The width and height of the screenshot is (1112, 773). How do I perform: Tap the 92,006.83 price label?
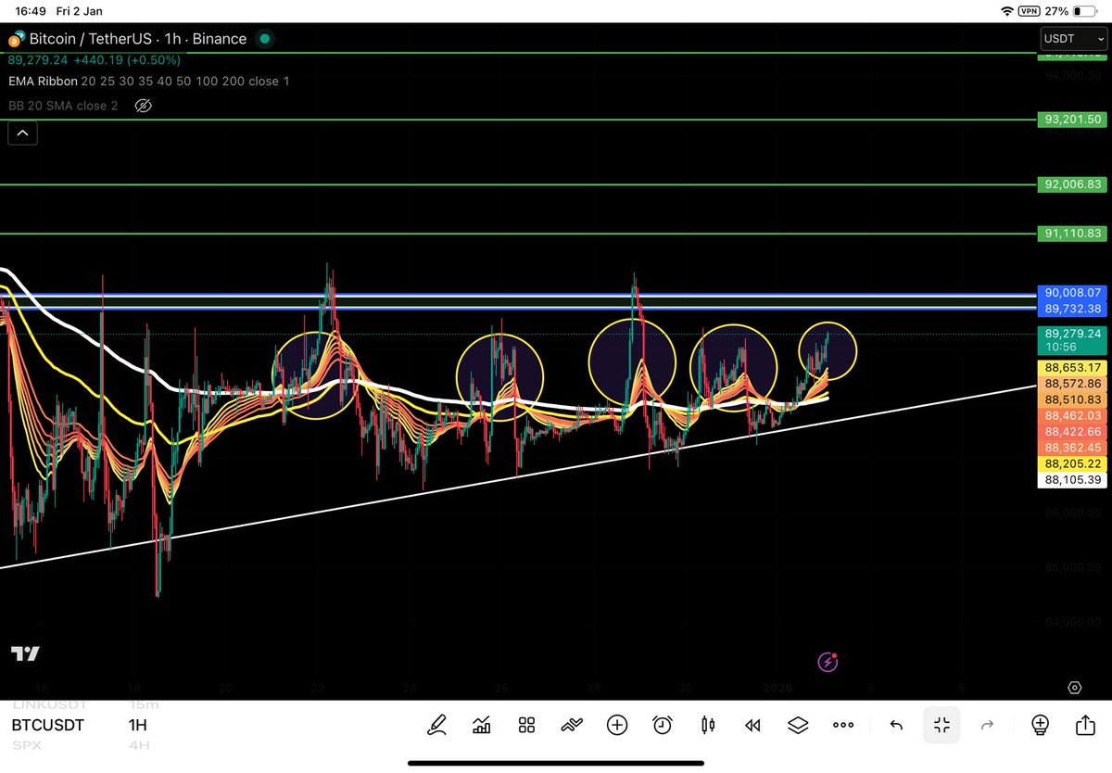click(1073, 184)
